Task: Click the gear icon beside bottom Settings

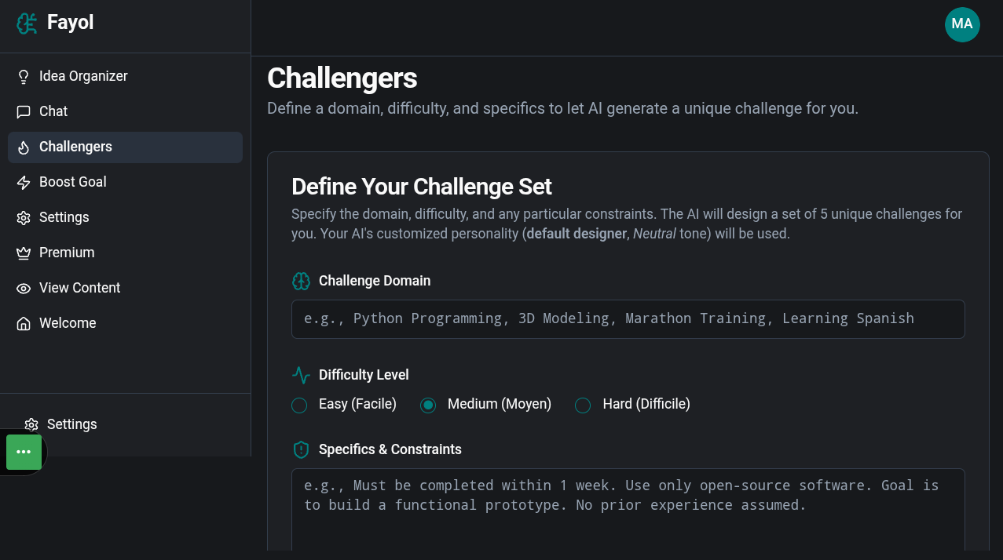Action: [x=31, y=424]
